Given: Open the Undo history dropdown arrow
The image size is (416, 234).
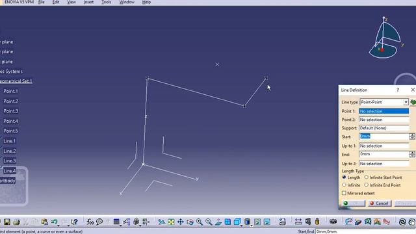Looking at the screenshot, I should tap(58, 225).
